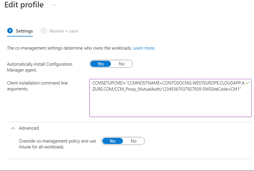Choose Yes for override co-management policy
This screenshot has width=254, height=171.
(x=112, y=141)
